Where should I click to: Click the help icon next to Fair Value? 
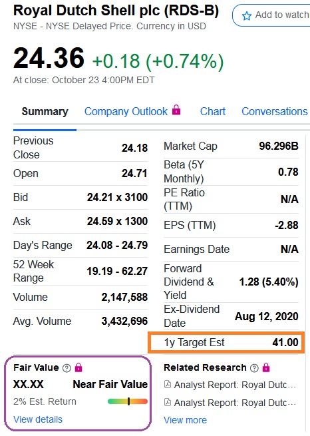tap(67, 368)
